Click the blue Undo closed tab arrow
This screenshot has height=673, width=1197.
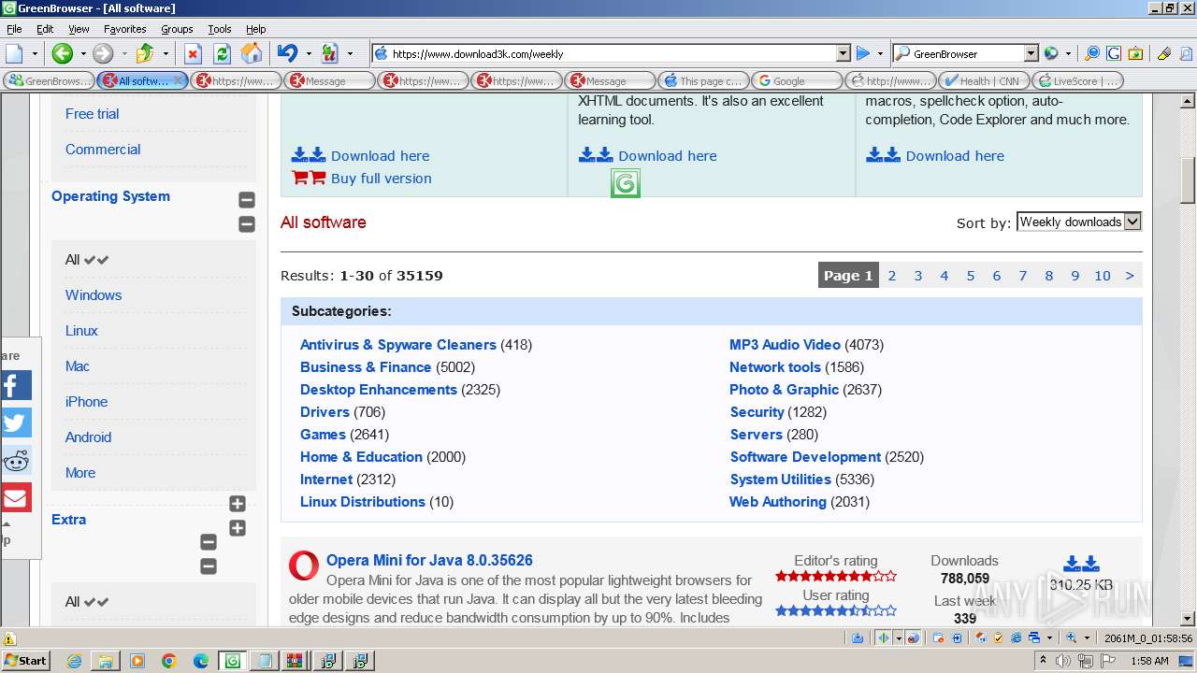[288, 53]
